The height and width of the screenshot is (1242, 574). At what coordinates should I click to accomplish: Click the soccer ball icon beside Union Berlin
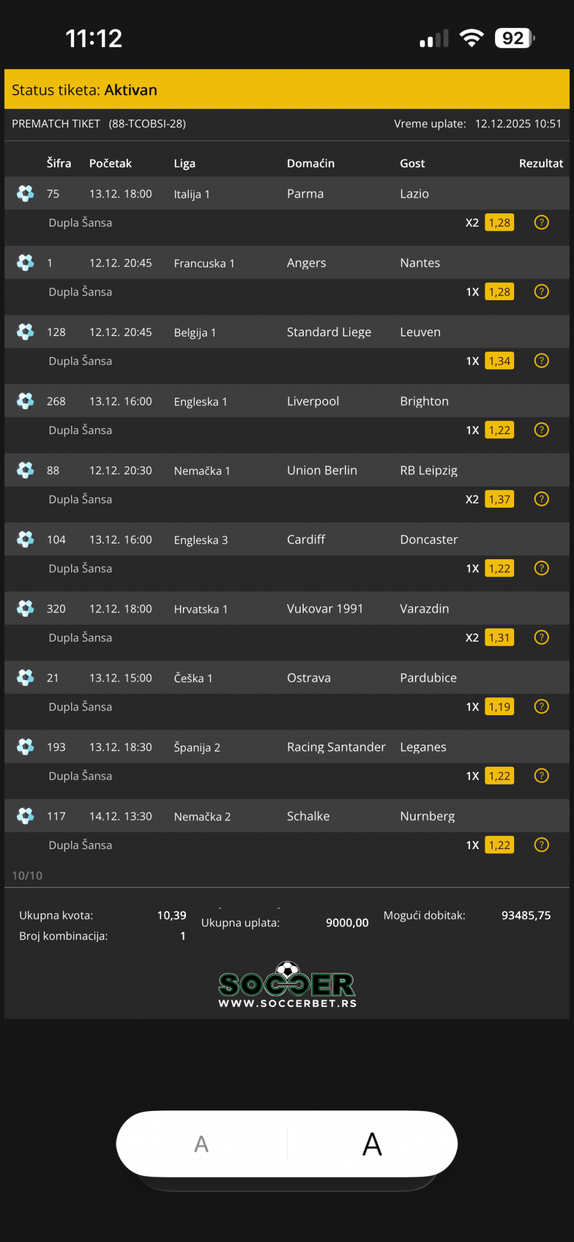click(x=25, y=470)
